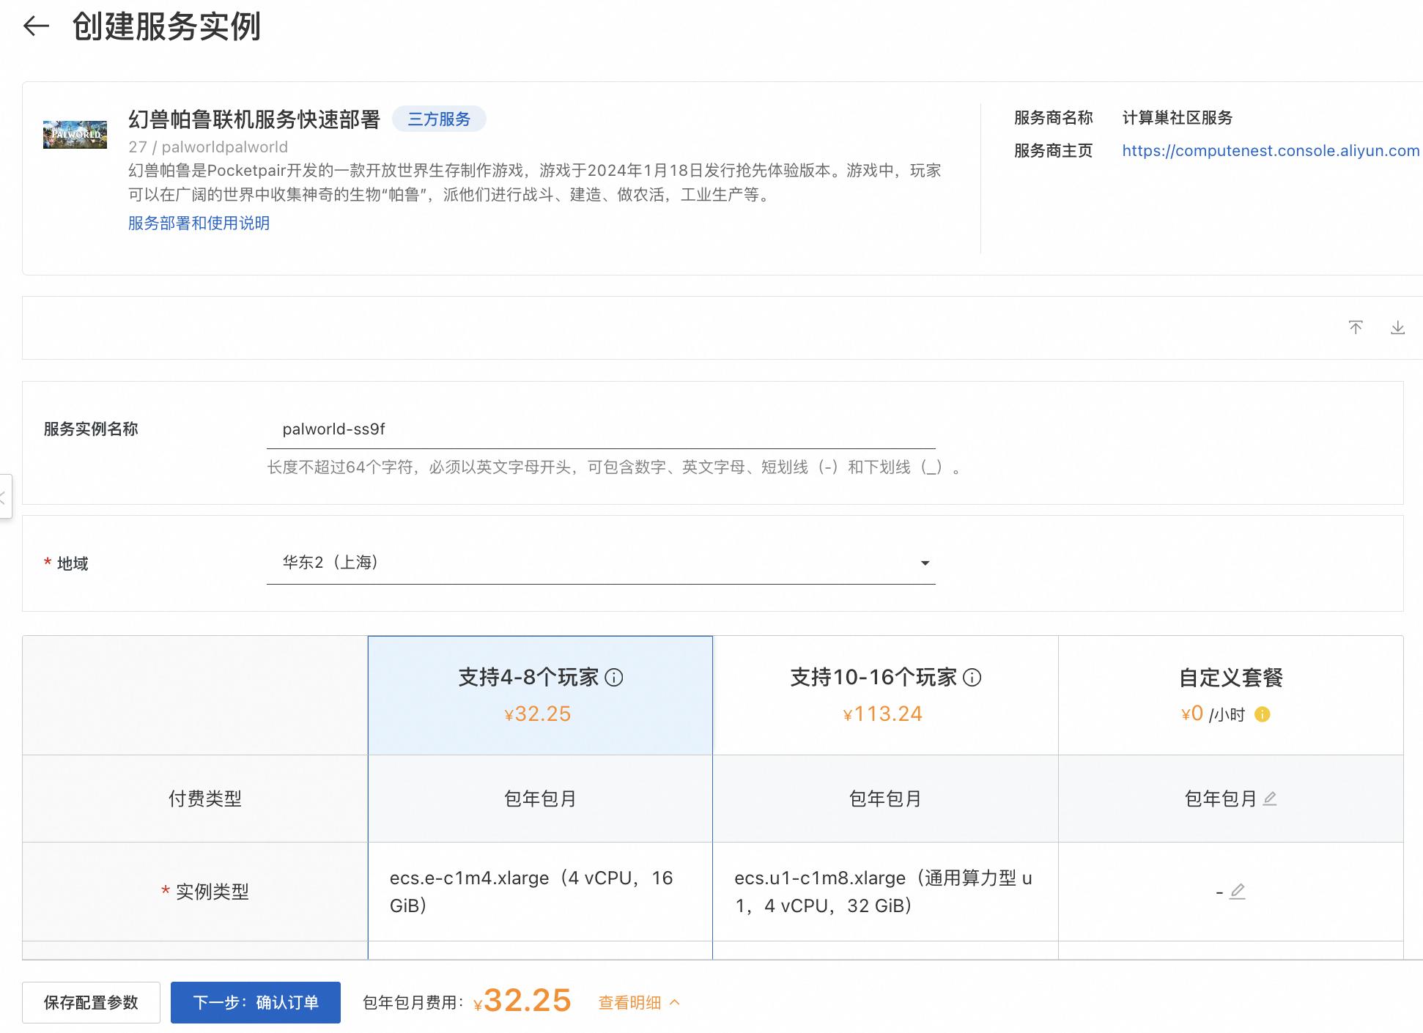This screenshot has height=1033, width=1423.
Task: Click the download arrow icon in toolbar
Action: [1397, 327]
